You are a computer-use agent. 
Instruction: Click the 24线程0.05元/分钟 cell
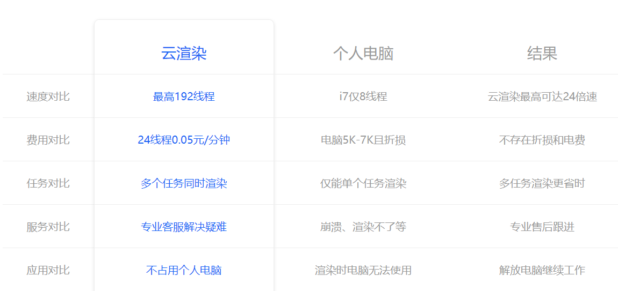coord(184,139)
